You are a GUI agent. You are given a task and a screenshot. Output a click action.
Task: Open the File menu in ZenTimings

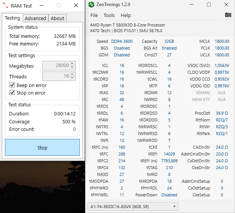(94, 15)
